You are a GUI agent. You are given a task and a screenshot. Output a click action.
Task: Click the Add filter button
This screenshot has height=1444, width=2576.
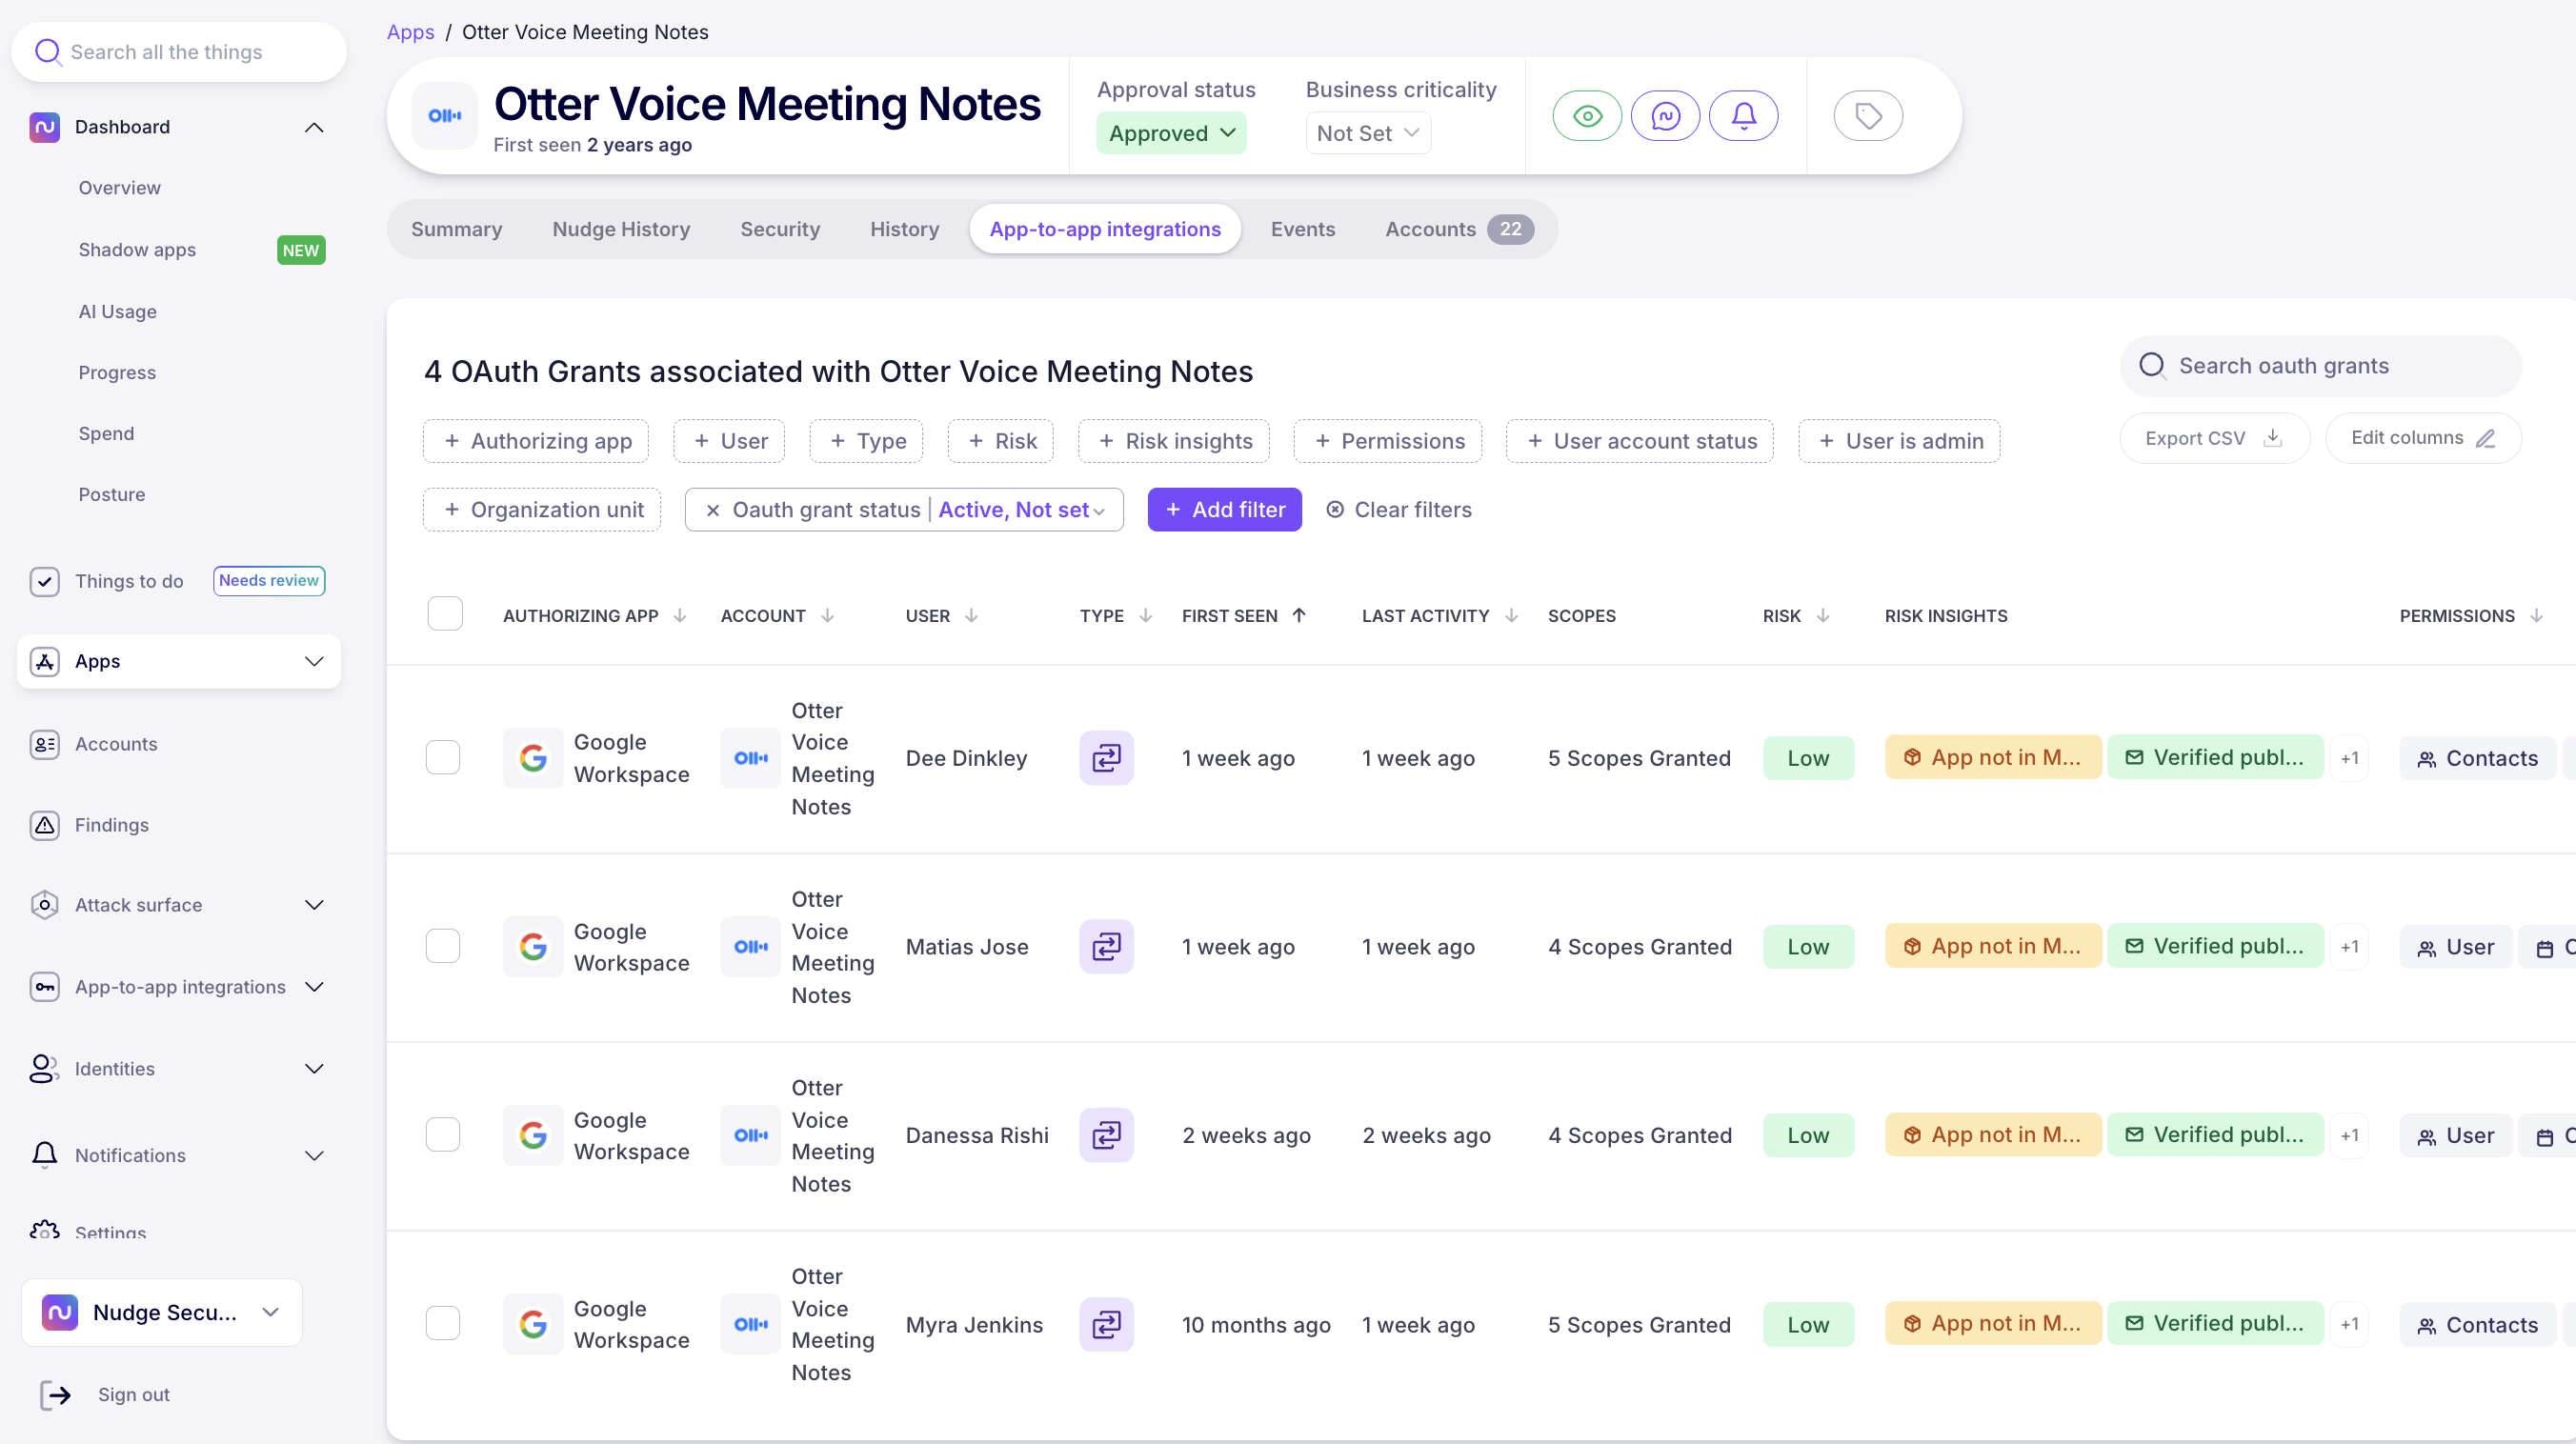(1224, 510)
